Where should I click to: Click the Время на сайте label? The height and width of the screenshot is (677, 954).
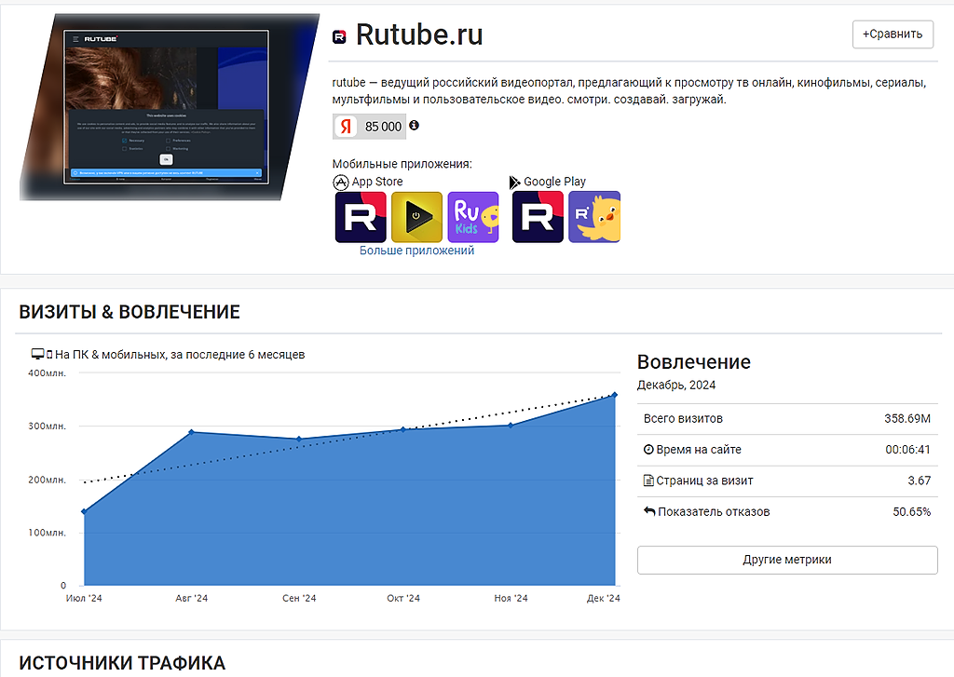pos(699,450)
